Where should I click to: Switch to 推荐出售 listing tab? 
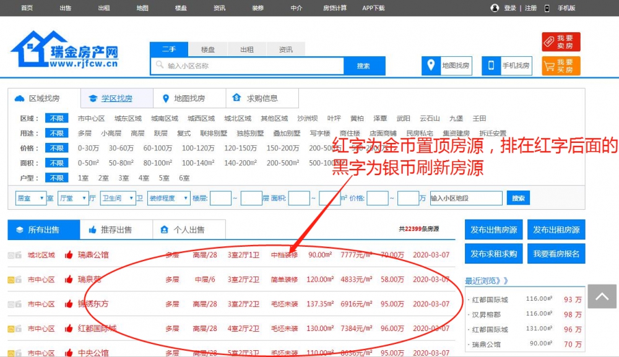pyautogui.click(x=116, y=230)
